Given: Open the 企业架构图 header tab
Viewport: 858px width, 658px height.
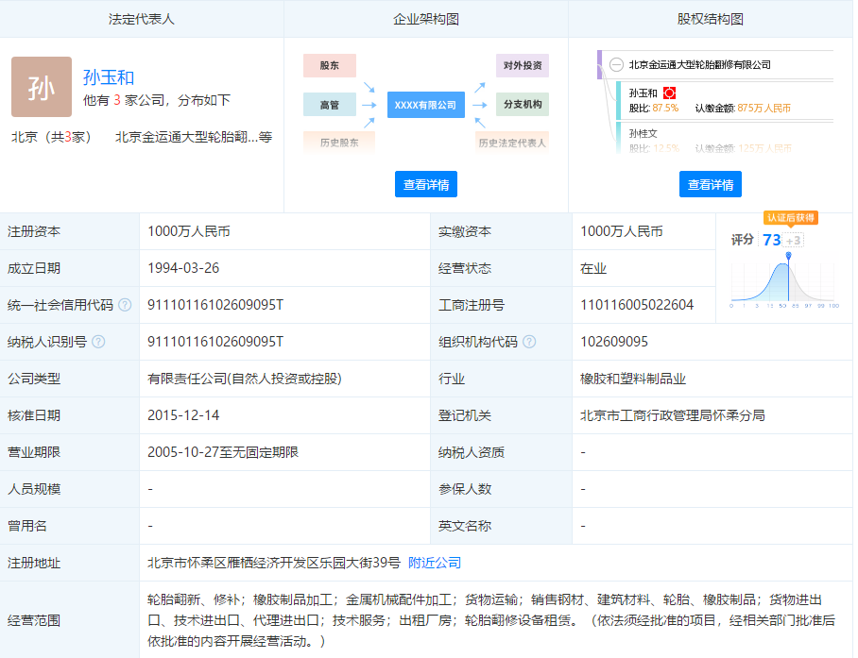Looking at the screenshot, I should pos(426,19).
